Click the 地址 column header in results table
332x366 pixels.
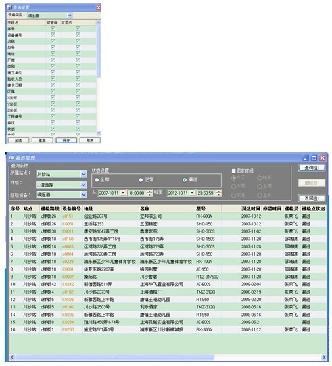(111, 208)
